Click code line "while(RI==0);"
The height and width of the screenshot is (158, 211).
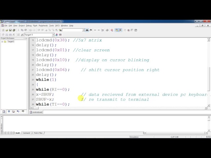(53, 90)
